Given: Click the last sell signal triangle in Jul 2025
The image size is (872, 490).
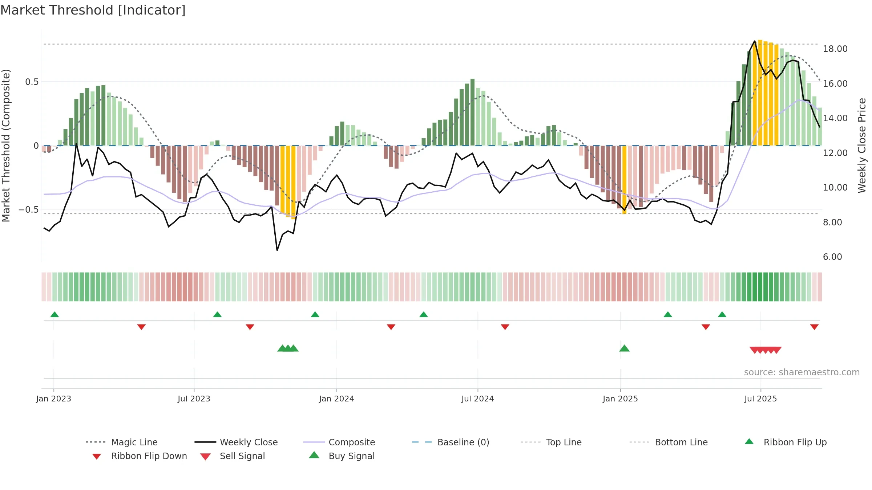Looking at the screenshot, I should click(x=776, y=350).
